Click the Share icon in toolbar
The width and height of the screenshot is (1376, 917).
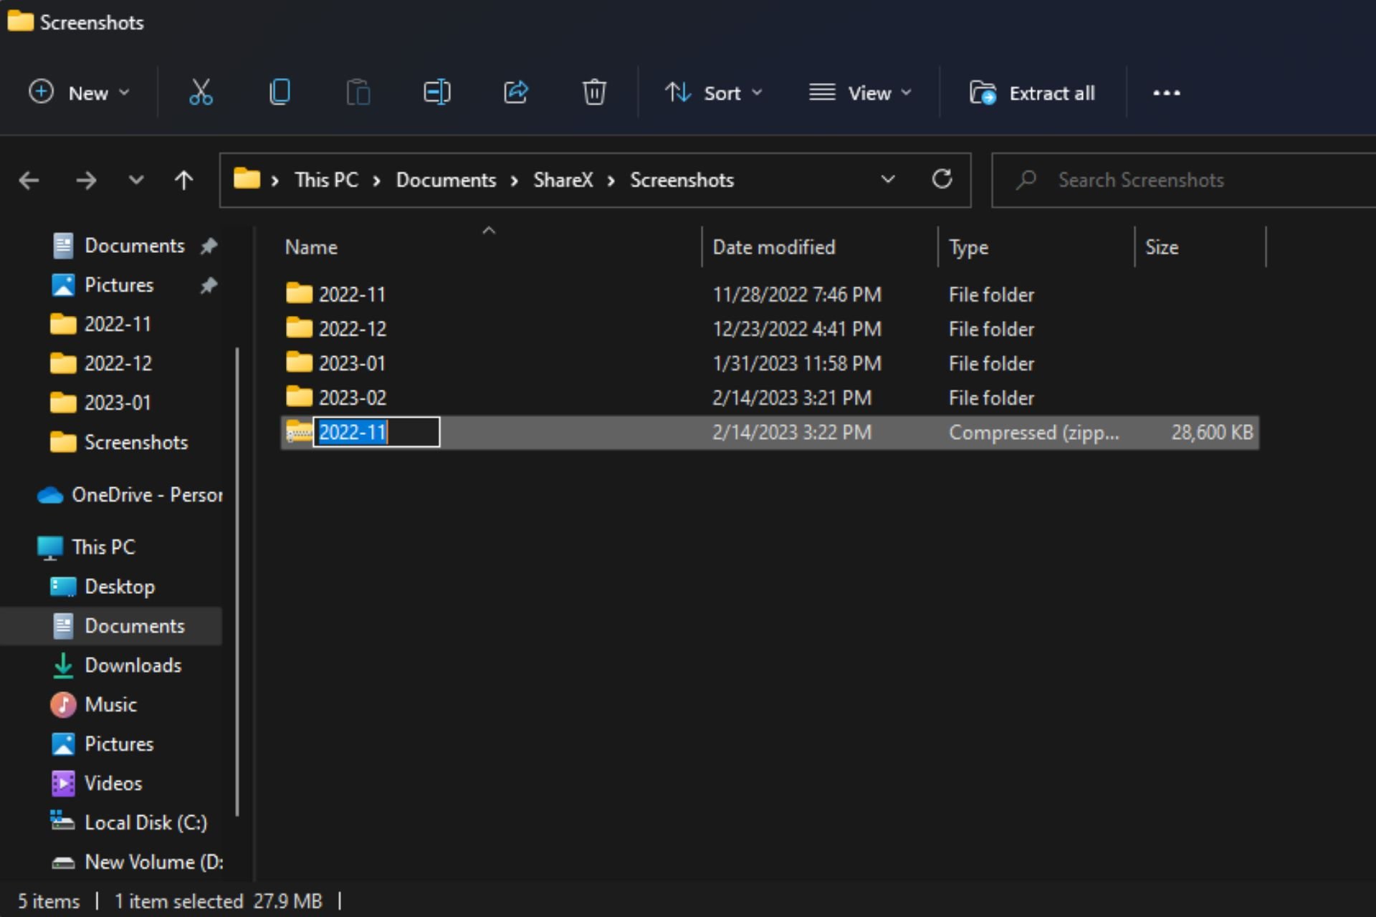click(516, 92)
